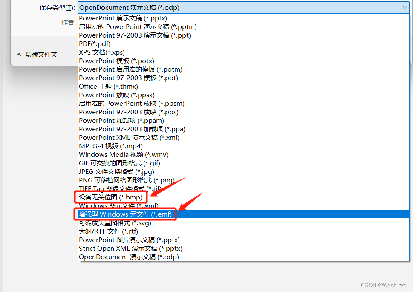The image size is (413, 292).
Task: Choose XPS 文档(*.xps) option
Action: click(243, 52)
